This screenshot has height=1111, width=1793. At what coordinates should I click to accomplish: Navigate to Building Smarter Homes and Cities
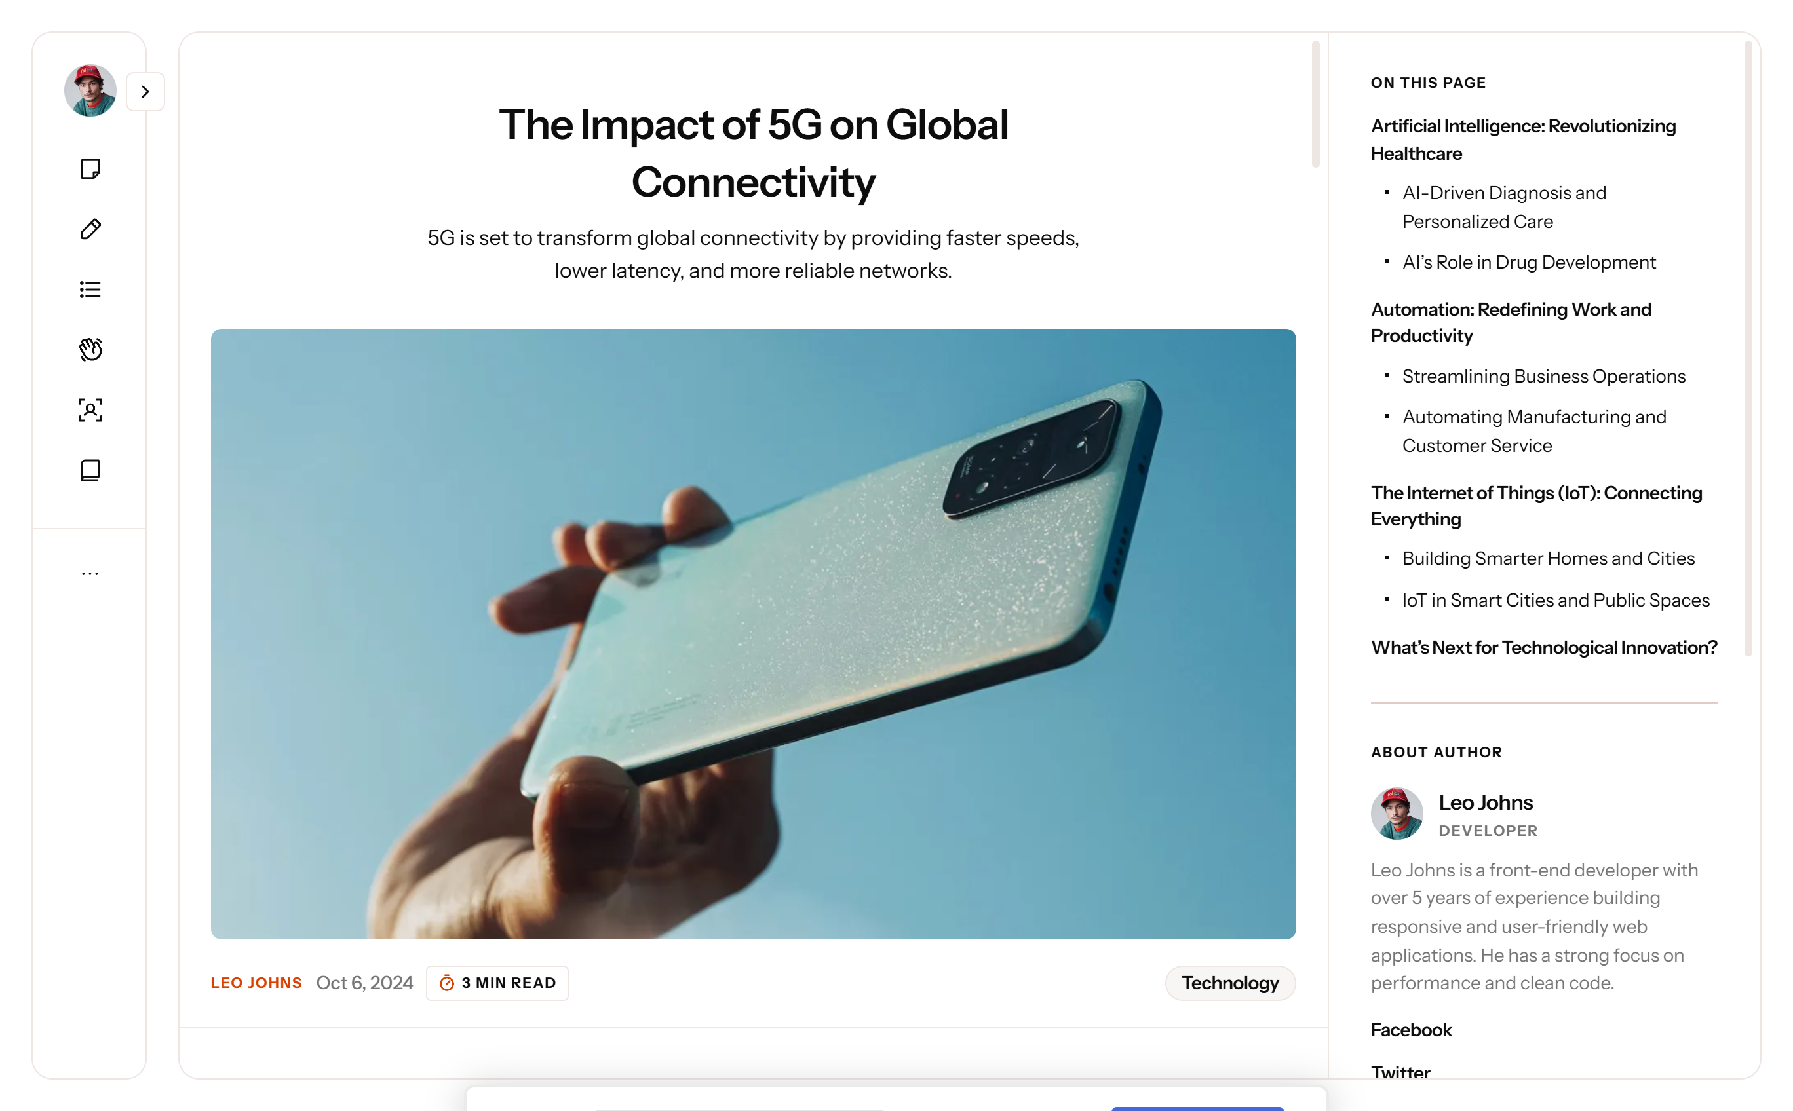pyautogui.click(x=1547, y=558)
